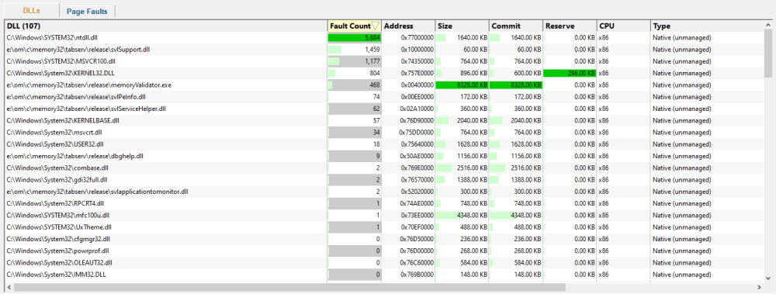Select the MSVCR100.dll row
Viewport: 776px width, 294px height.
pos(385,61)
